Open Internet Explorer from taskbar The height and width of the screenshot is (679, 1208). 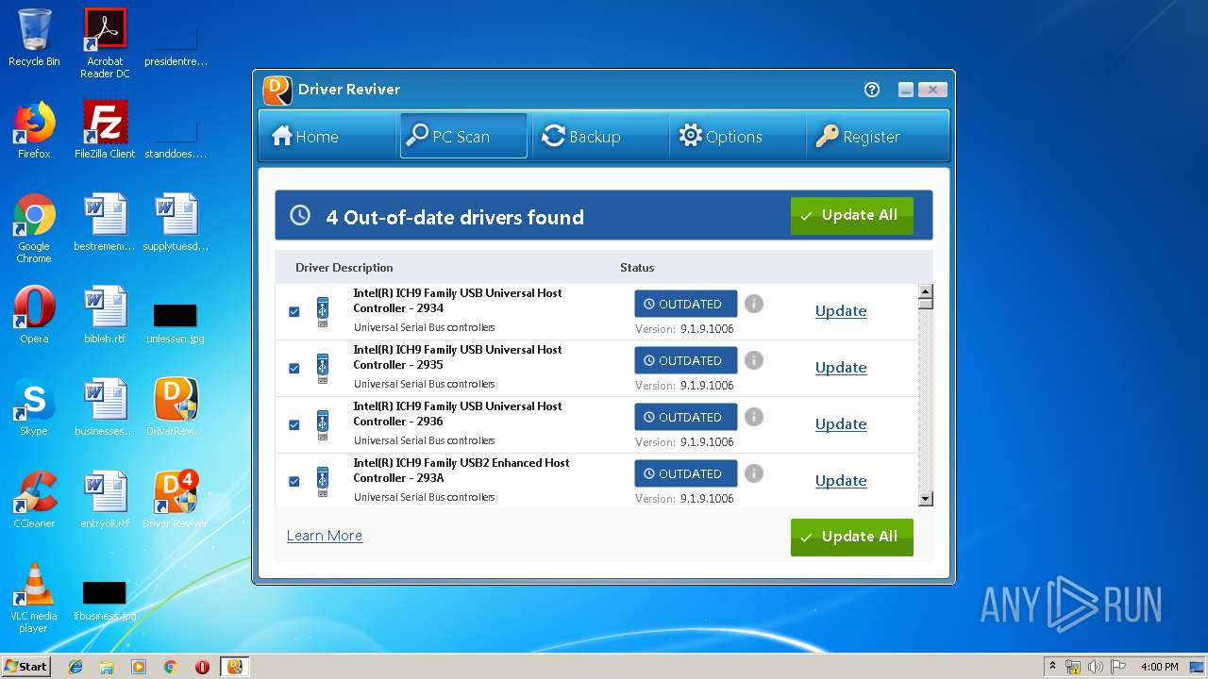coord(75,667)
